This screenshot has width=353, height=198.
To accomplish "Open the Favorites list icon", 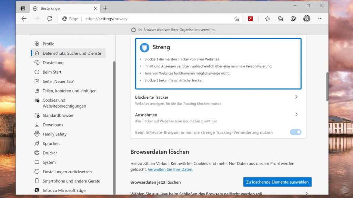I will tap(268, 19).
